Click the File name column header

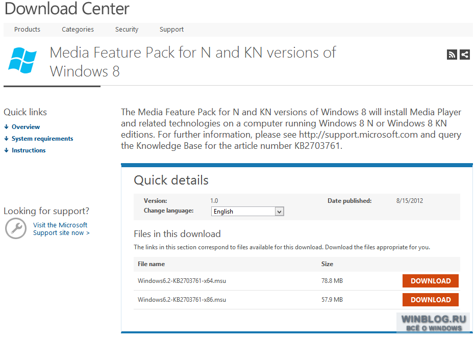(x=151, y=264)
